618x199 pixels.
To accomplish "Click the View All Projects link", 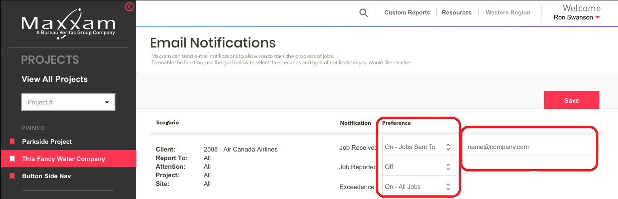I will pyautogui.click(x=55, y=79).
